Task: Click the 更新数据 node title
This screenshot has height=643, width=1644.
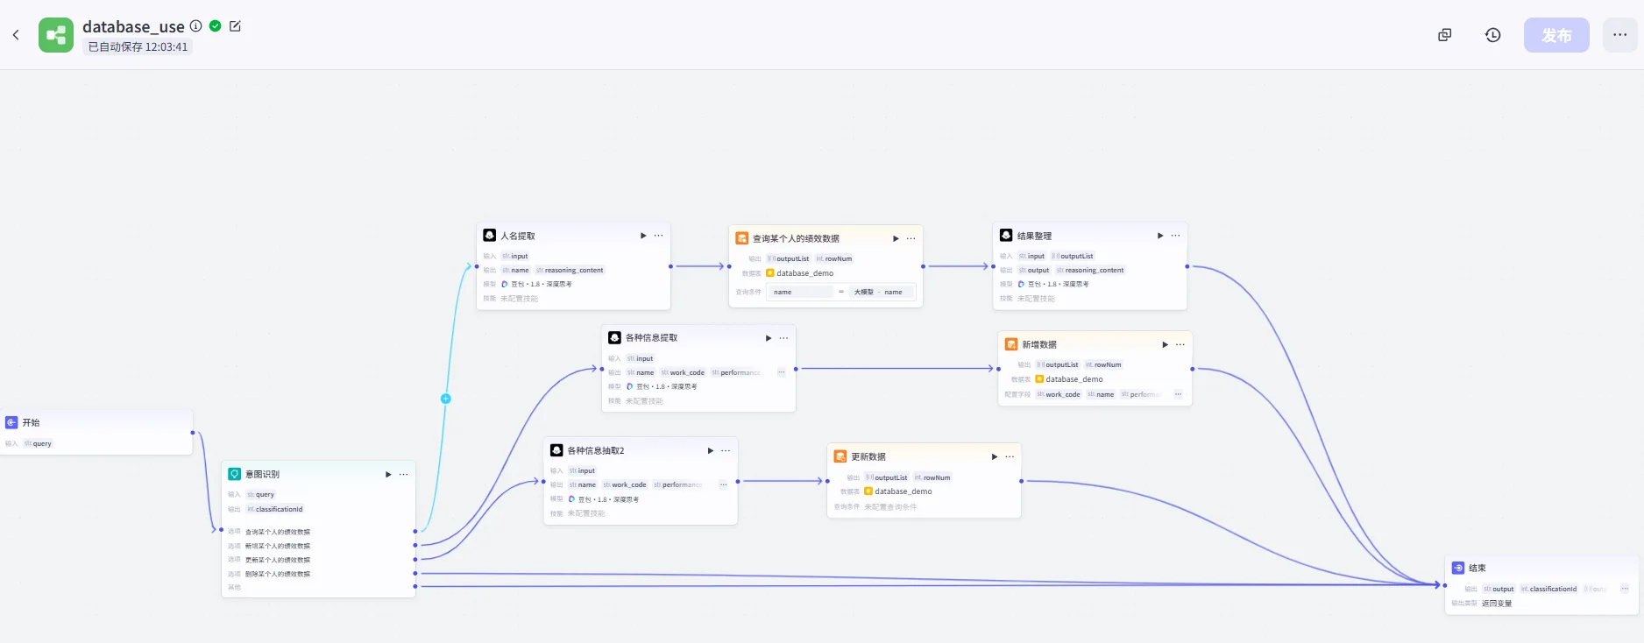Action: [x=868, y=457]
